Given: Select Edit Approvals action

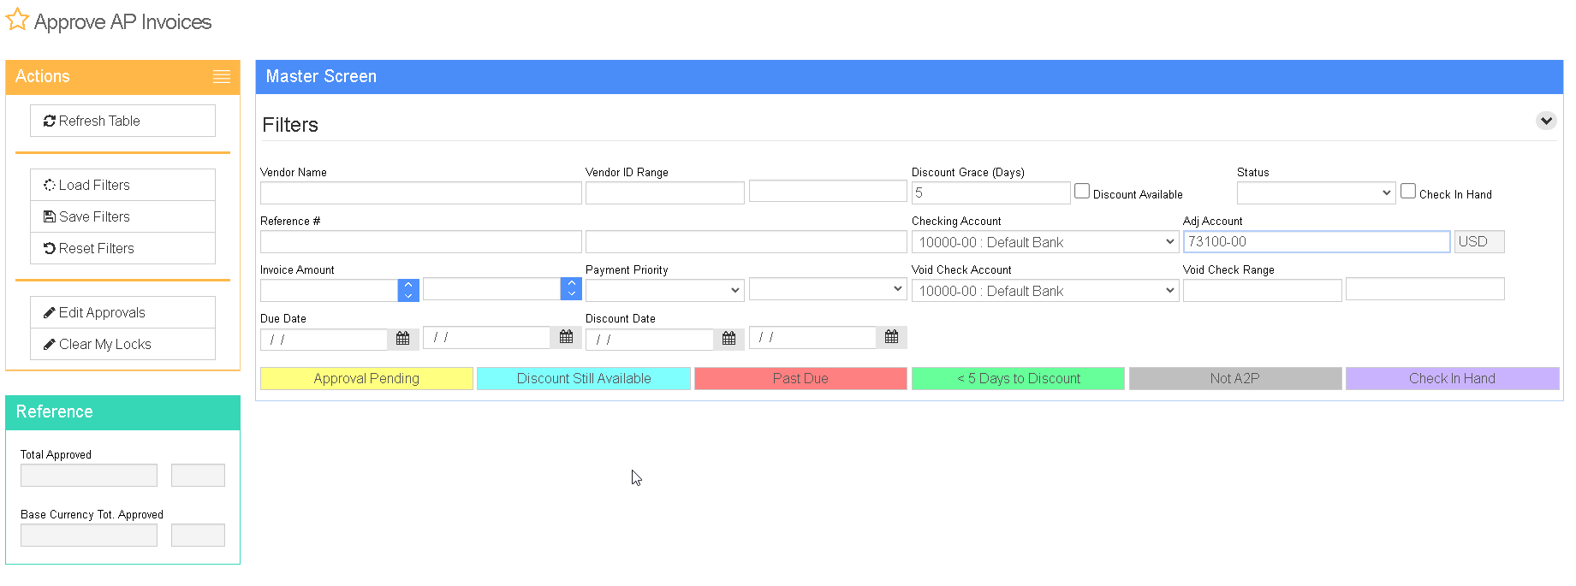Looking at the screenshot, I should [x=122, y=312].
